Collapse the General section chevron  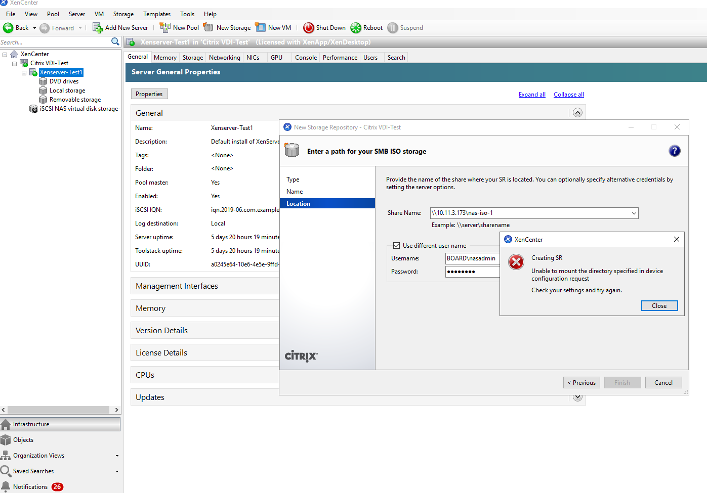point(577,113)
